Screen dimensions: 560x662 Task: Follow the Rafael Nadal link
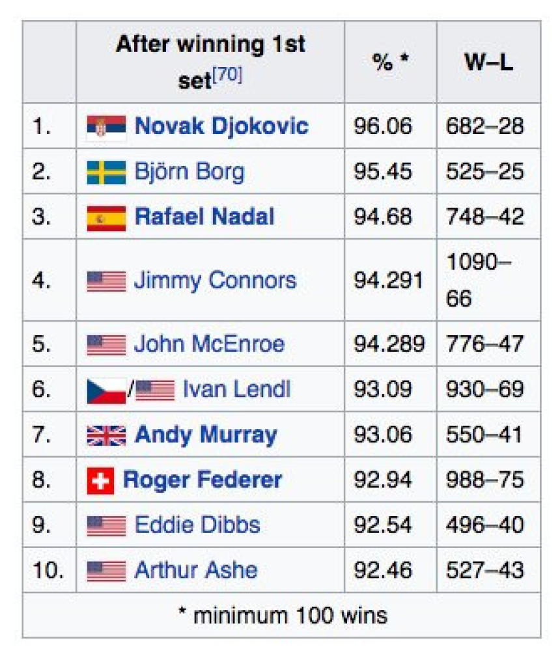pyautogui.click(x=204, y=216)
